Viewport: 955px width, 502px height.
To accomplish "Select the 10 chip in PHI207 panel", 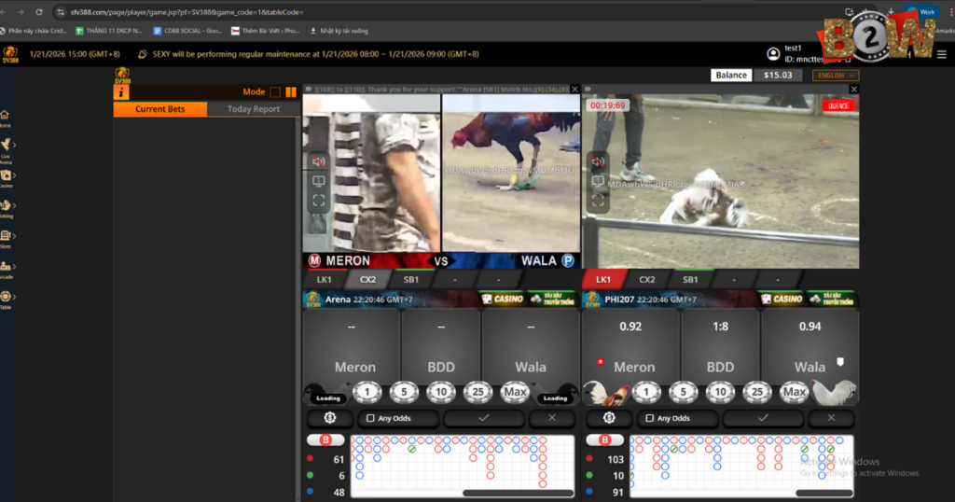I will 720,393.
